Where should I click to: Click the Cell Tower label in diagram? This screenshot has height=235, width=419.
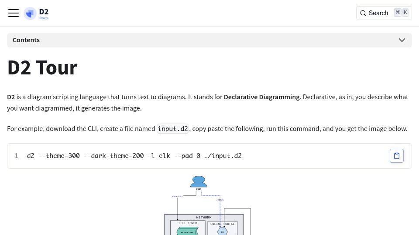tap(188, 223)
